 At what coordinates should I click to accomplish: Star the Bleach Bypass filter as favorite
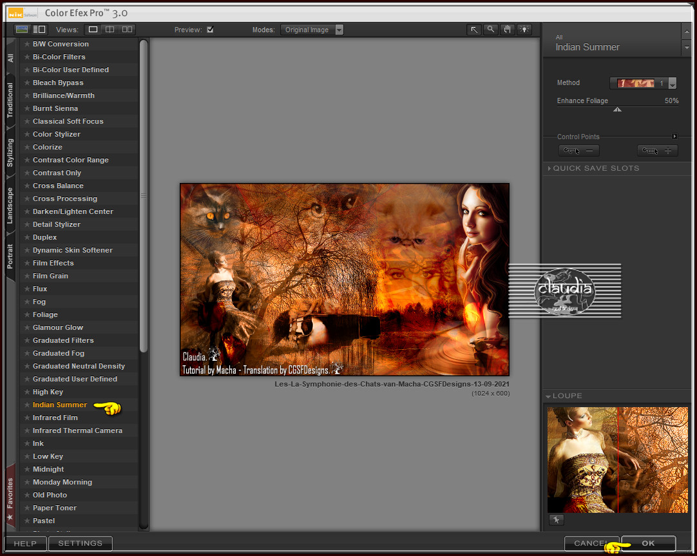point(27,82)
